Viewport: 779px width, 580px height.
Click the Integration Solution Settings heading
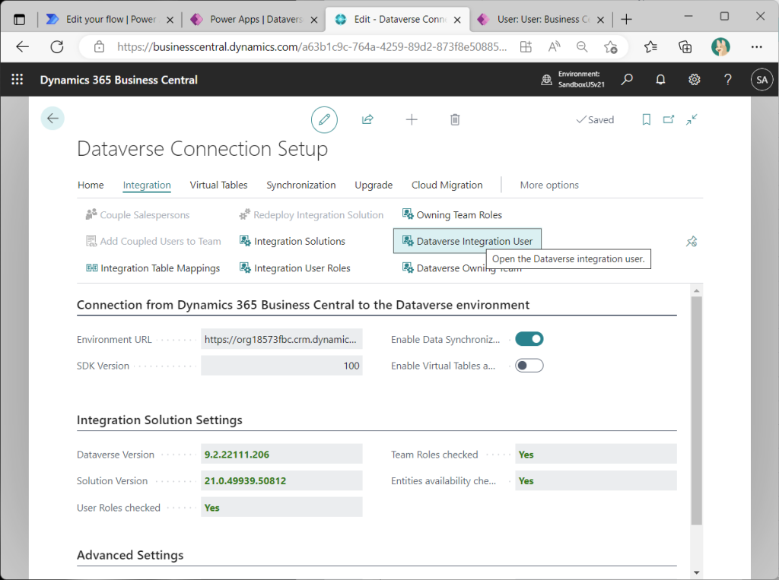(x=160, y=420)
